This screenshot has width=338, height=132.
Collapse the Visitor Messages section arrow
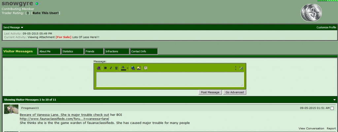[335, 100]
